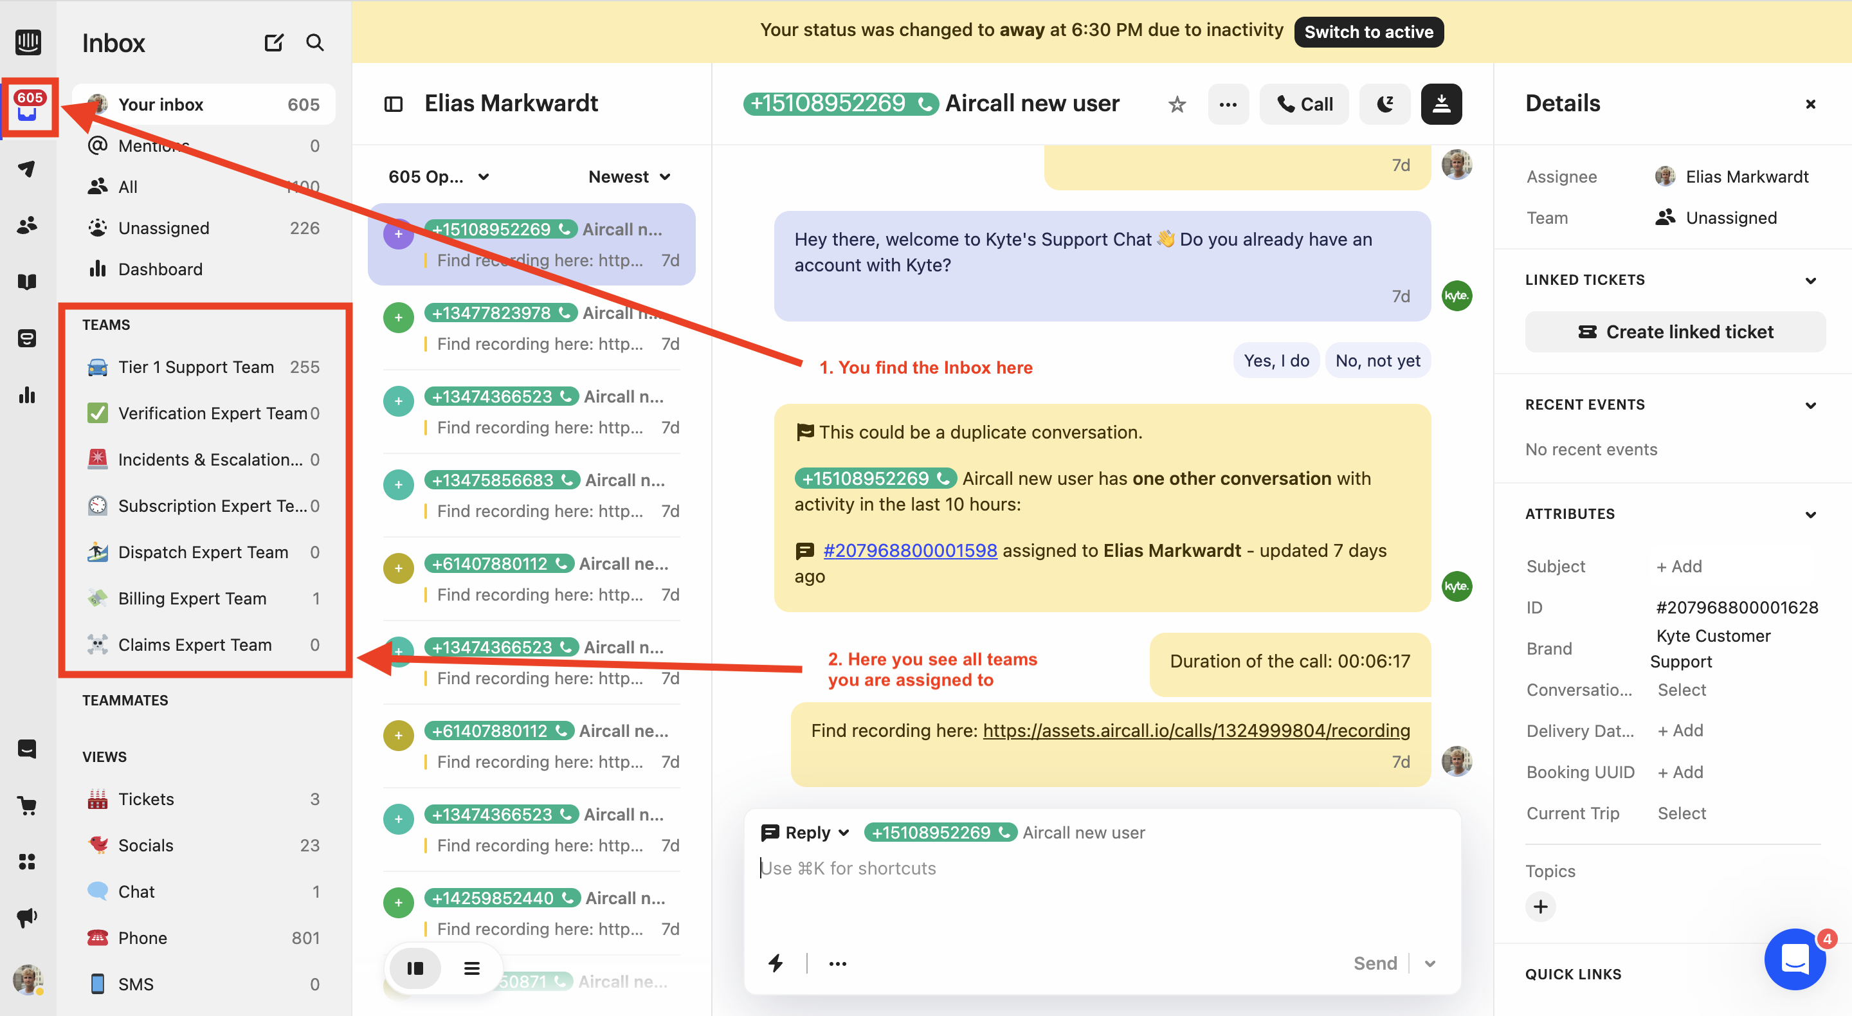
Task: Open the Knowledge book icon in sidebar
Action: [x=27, y=281]
